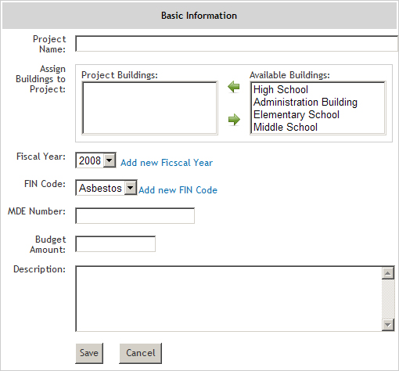This screenshot has height=371, width=399.
Task: Select Elementary School in Available Buildings
Action: click(x=297, y=114)
